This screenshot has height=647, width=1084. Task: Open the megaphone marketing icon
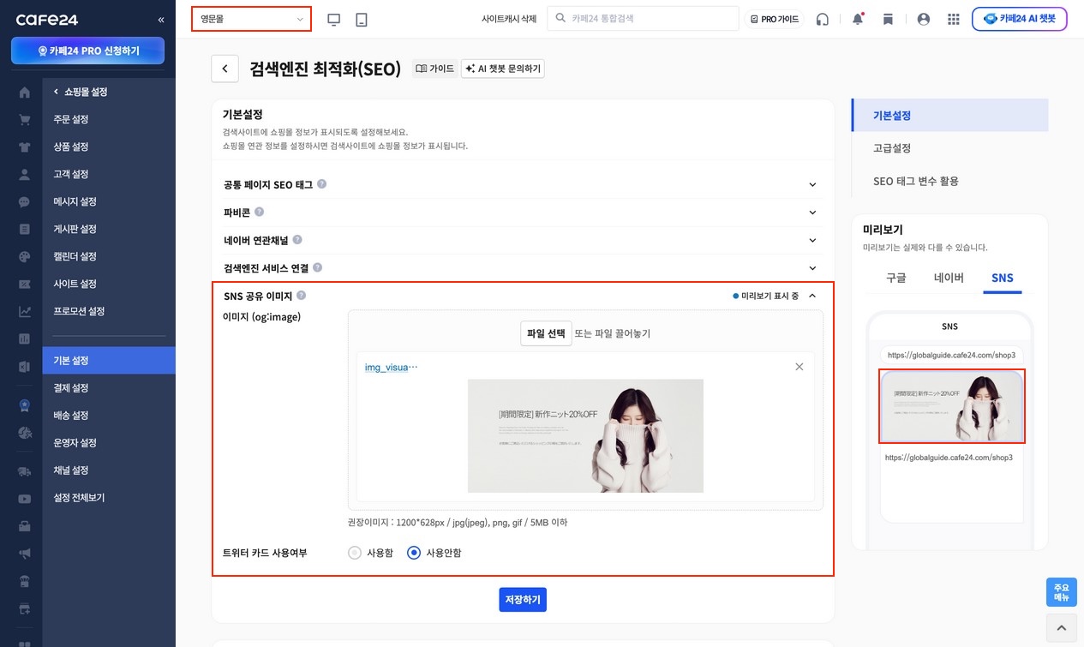coord(24,554)
